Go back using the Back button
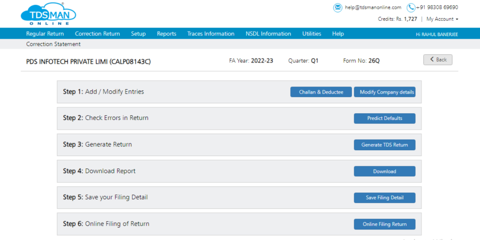Image resolution: width=480 pixels, height=240 pixels. click(438, 60)
